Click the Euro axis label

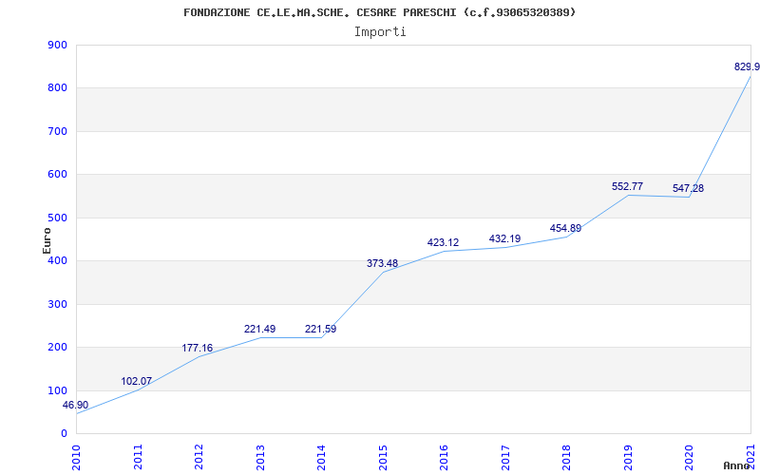click(x=47, y=240)
